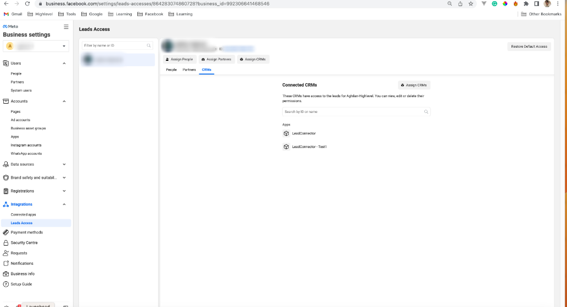Open the Other Bookmarks folder
The width and height of the screenshot is (567, 307).
tap(541, 14)
